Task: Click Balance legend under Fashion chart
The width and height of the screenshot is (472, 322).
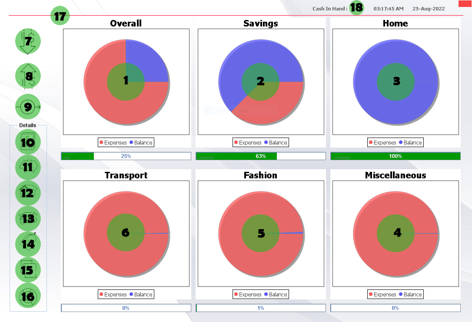Action: click(276, 294)
